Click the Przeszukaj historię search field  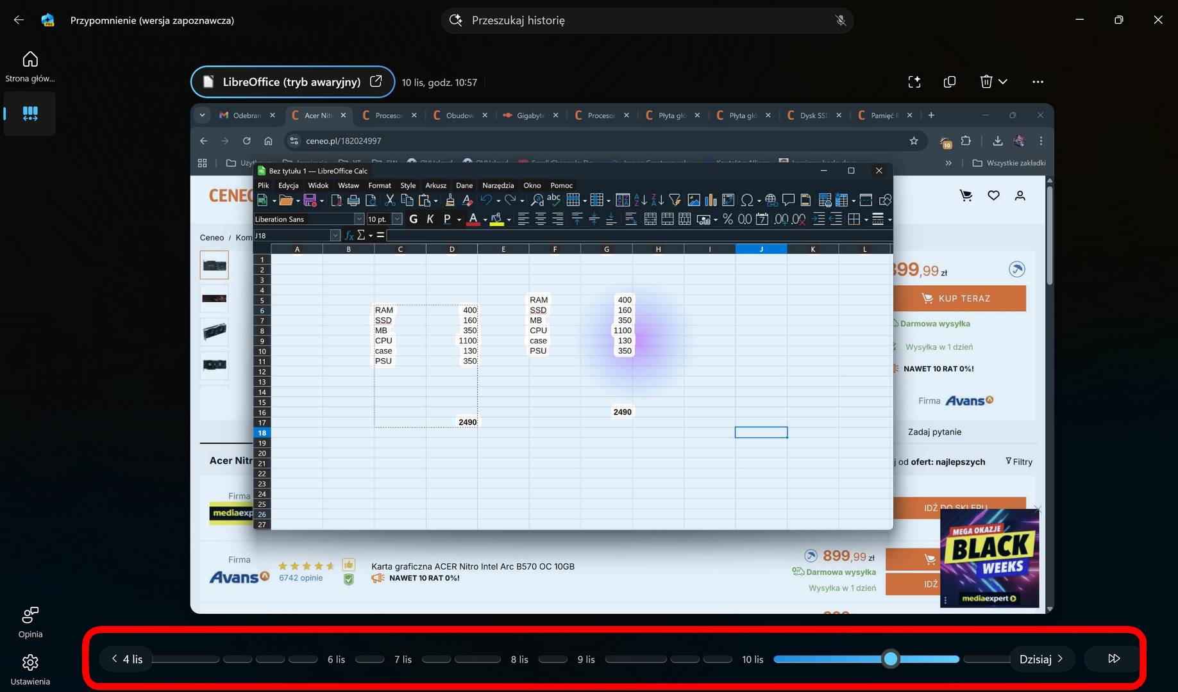(646, 21)
